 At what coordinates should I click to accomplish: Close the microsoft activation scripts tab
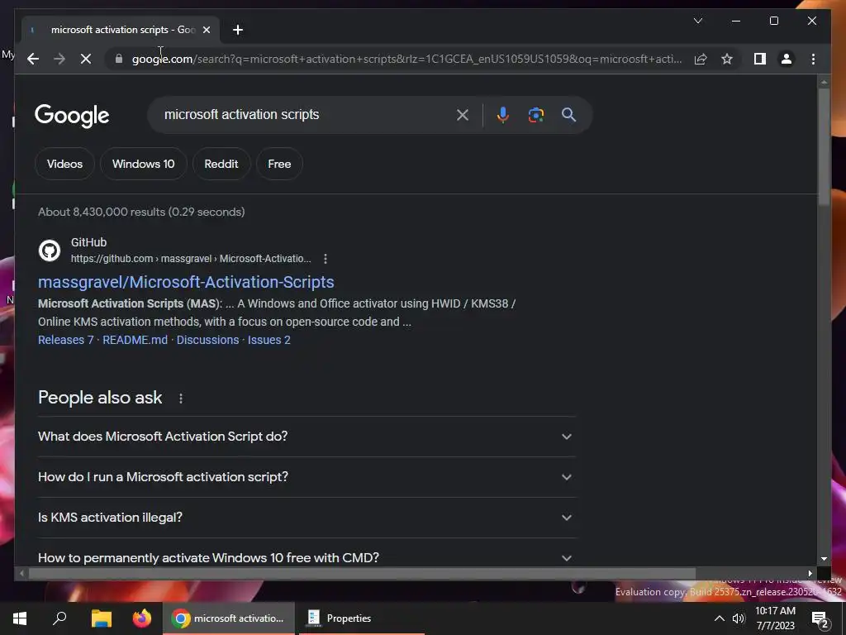(x=206, y=30)
